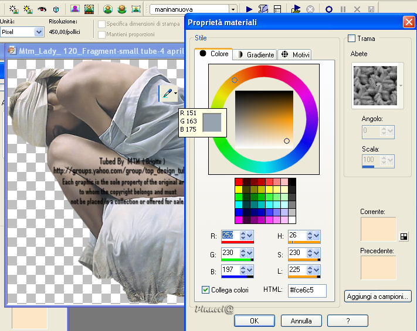Confirm with the OK button

coord(254,320)
